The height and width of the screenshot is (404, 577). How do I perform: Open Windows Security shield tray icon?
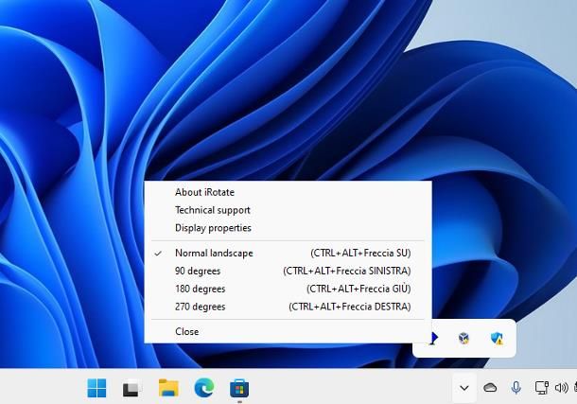coord(497,338)
